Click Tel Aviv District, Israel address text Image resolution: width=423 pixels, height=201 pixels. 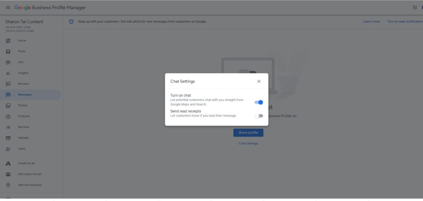tap(20, 31)
